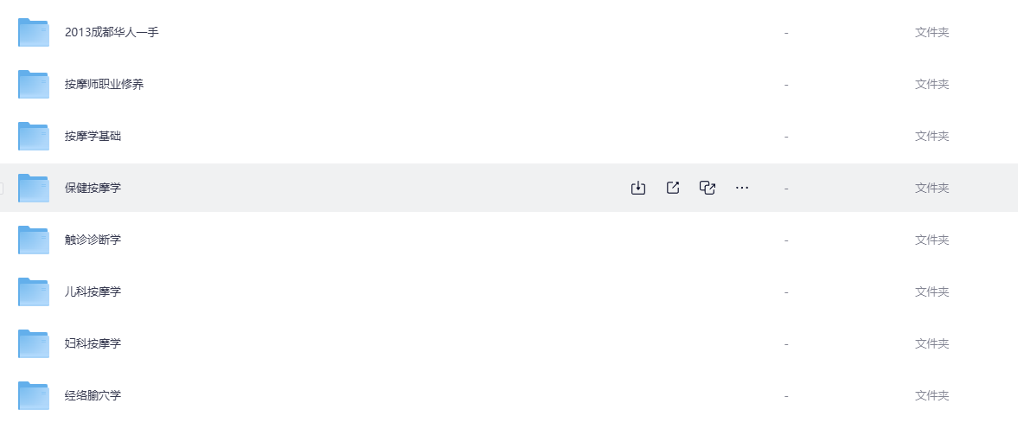This screenshot has width=1018, height=429.
Task: Click the 按摩学基础 folder icon
Action: (34, 137)
